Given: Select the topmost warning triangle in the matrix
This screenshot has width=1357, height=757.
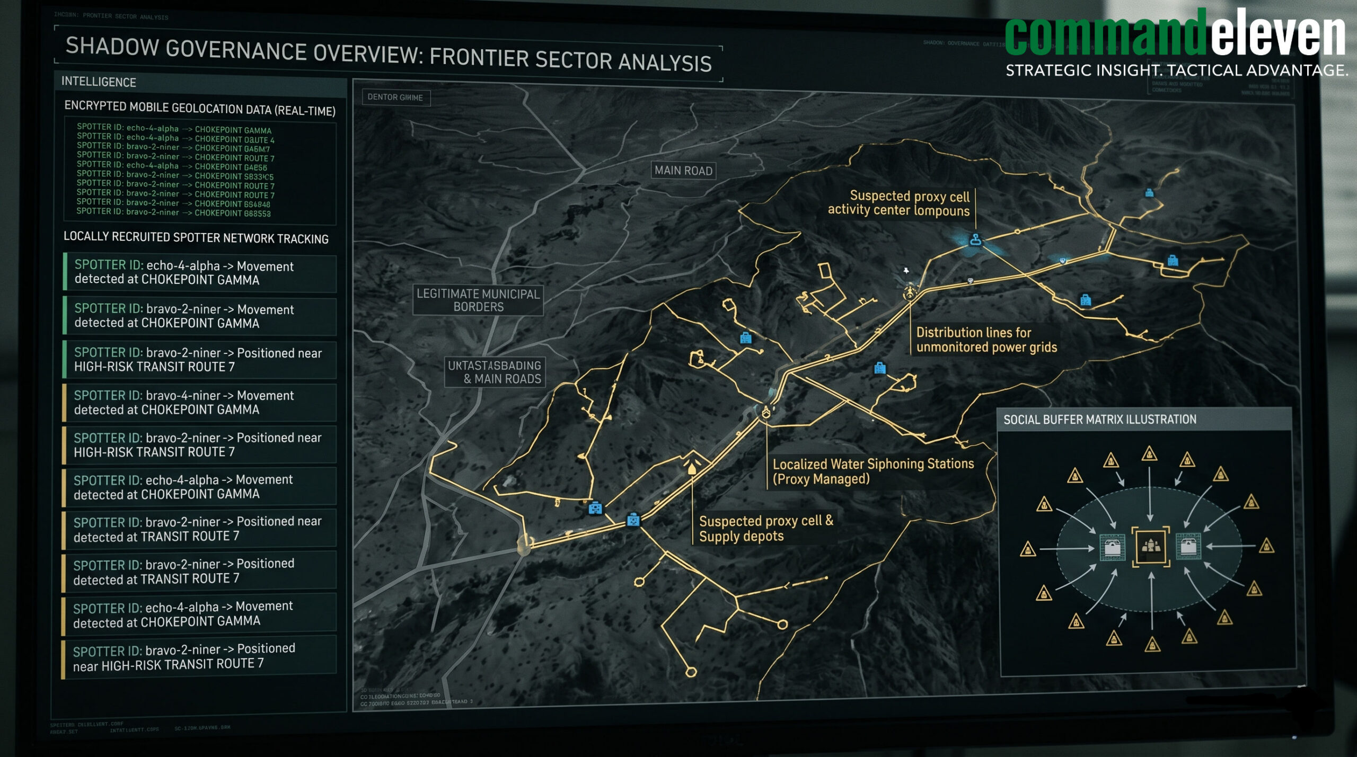Looking at the screenshot, I should point(1149,454).
